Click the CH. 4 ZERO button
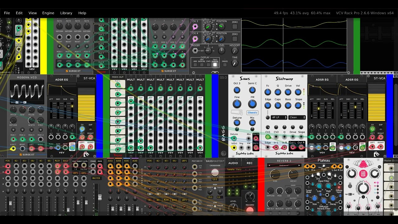398x224 pixels. coord(235,39)
